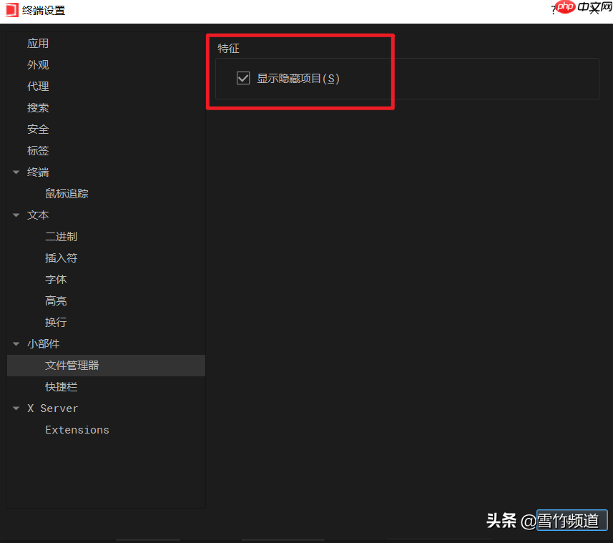The height and width of the screenshot is (543, 613).
Task: Open the 快捷栏 settings page
Action: tap(62, 387)
